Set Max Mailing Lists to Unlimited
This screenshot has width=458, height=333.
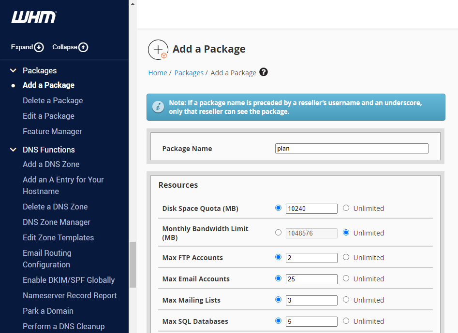(346, 300)
